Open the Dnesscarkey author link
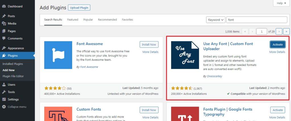 (215, 76)
